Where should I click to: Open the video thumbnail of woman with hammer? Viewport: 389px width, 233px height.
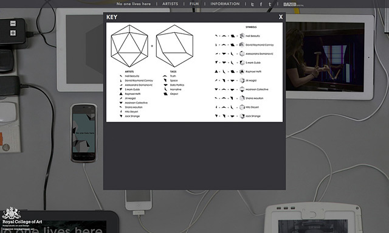coord(325,57)
